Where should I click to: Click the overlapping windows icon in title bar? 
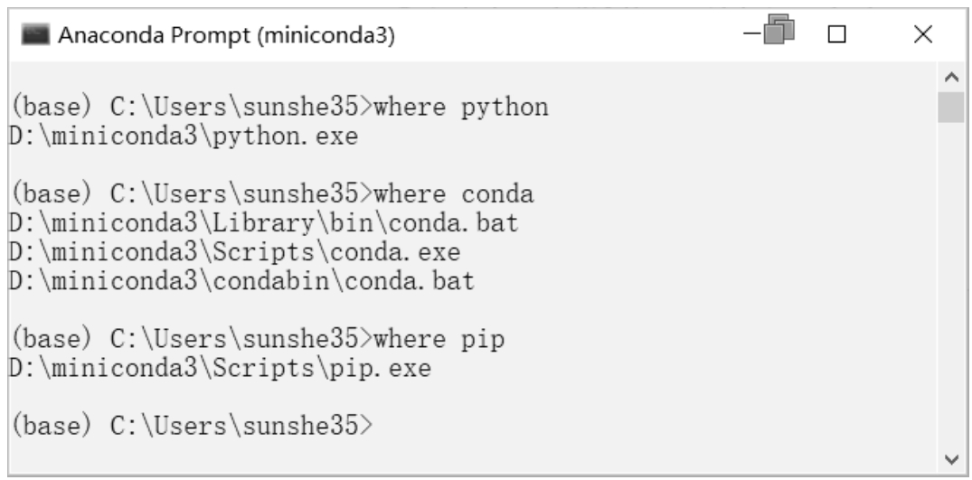pos(779,29)
